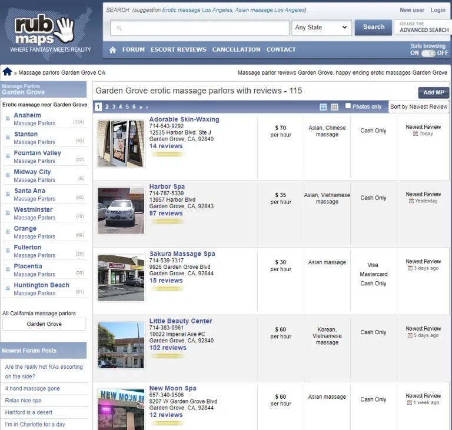Open the 14 reviews link
452x430 pixels.
coord(166,146)
